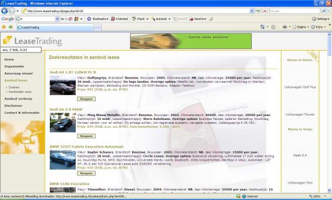Open the Google toolbar Settings menu
Image resolution: width=332 pixels, height=200 pixels.
point(321,19)
